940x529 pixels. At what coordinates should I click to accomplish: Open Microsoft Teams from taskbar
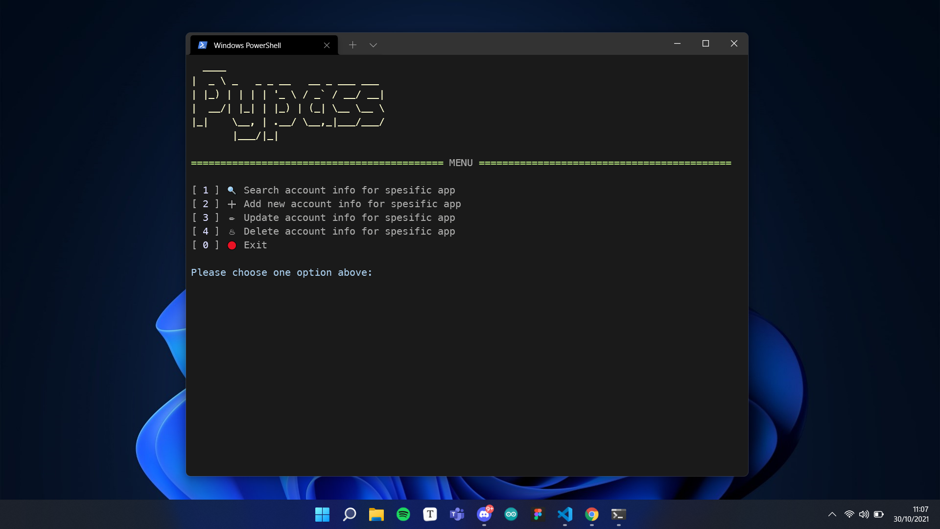457,514
